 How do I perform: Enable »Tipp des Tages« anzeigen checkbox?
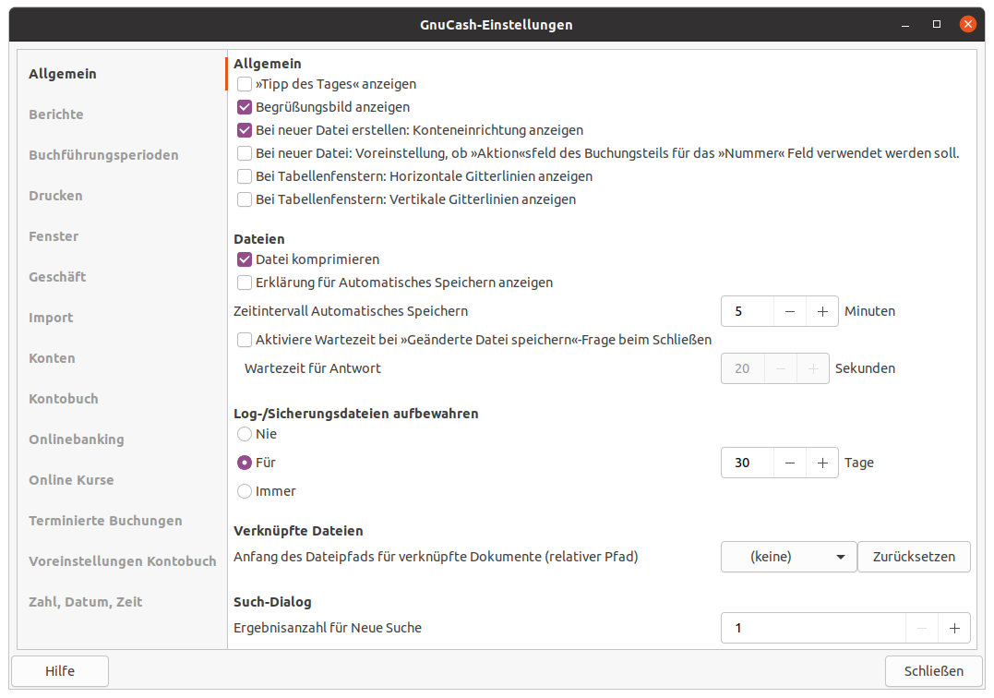pos(245,84)
